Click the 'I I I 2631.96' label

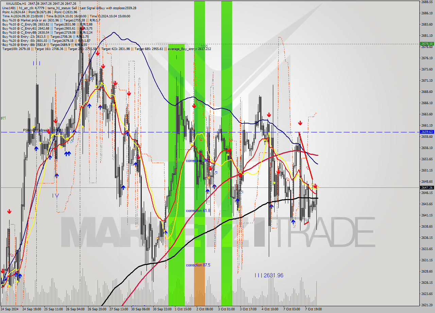point(269,275)
